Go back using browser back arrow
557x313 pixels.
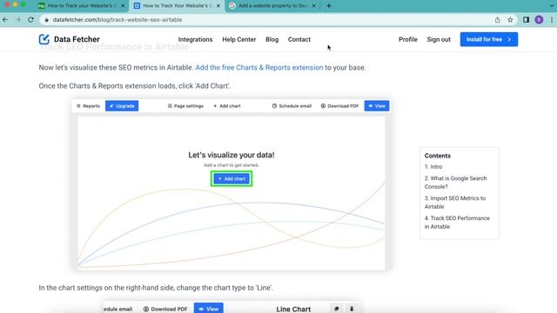point(5,20)
